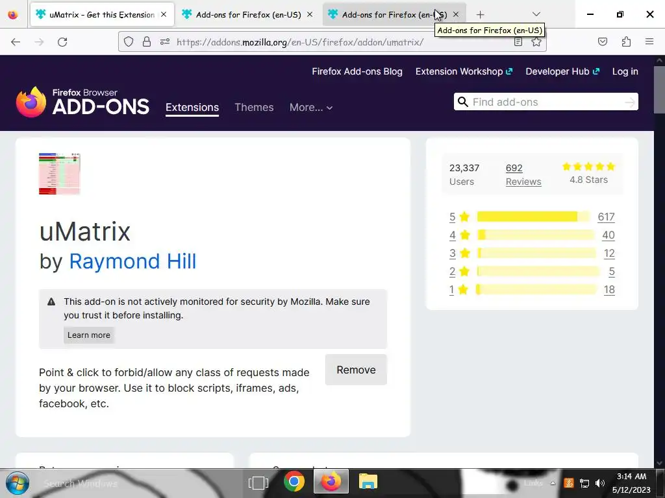Open volume speaker tray icon

[x=599, y=483]
